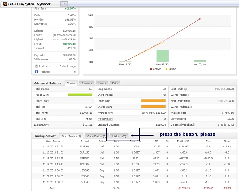Open a new browser tab with plus button
The width and height of the screenshot is (239, 191).
point(64,4)
